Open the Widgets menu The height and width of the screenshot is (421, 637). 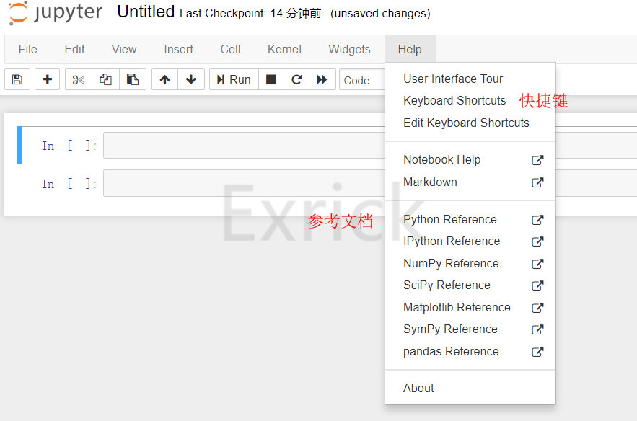(349, 50)
